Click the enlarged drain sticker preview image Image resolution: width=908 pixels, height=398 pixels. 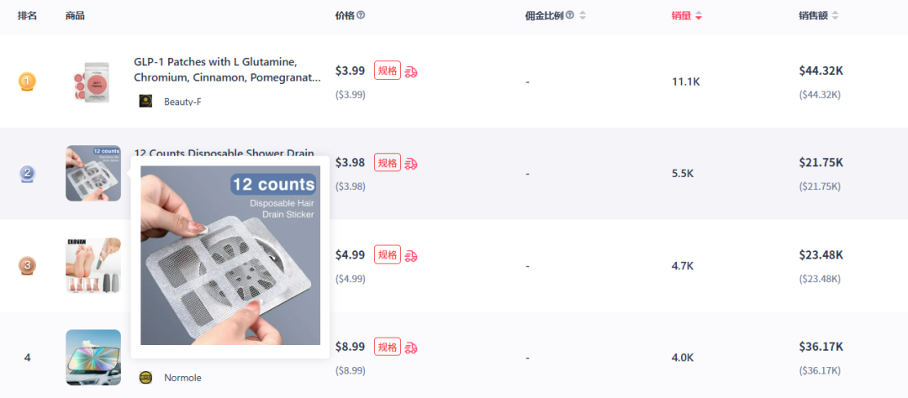pyautogui.click(x=230, y=255)
